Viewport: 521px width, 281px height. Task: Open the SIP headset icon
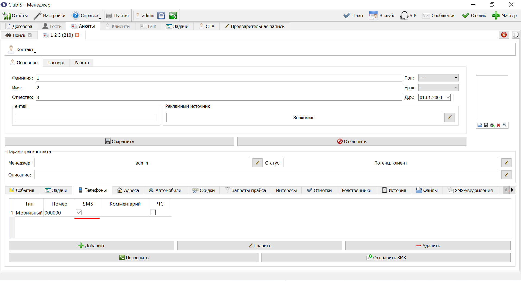pyautogui.click(x=404, y=15)
